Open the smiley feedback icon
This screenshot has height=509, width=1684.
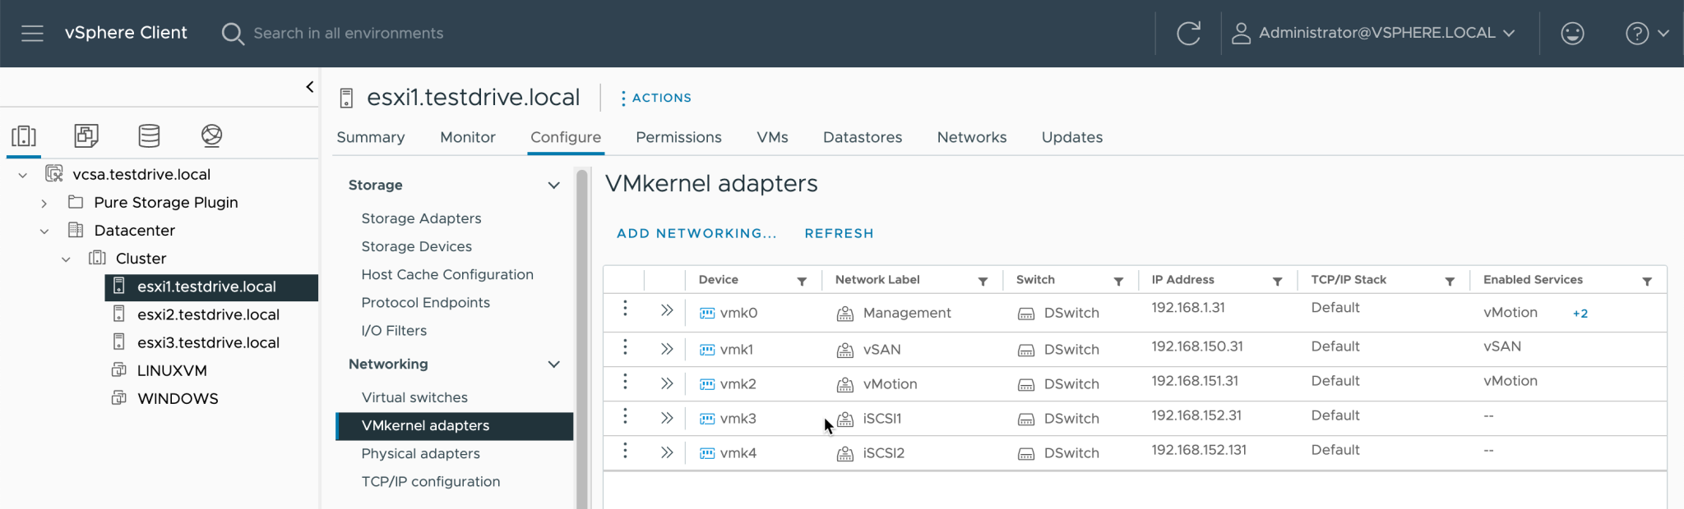click(1572, 33)
